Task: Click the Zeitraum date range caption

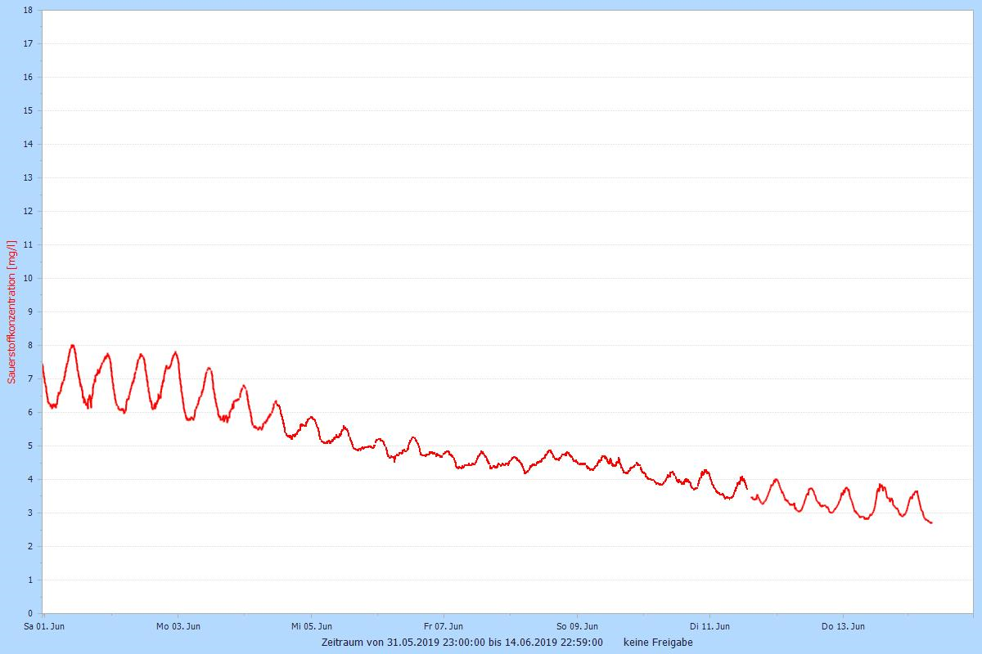Action: coord(462,643)
